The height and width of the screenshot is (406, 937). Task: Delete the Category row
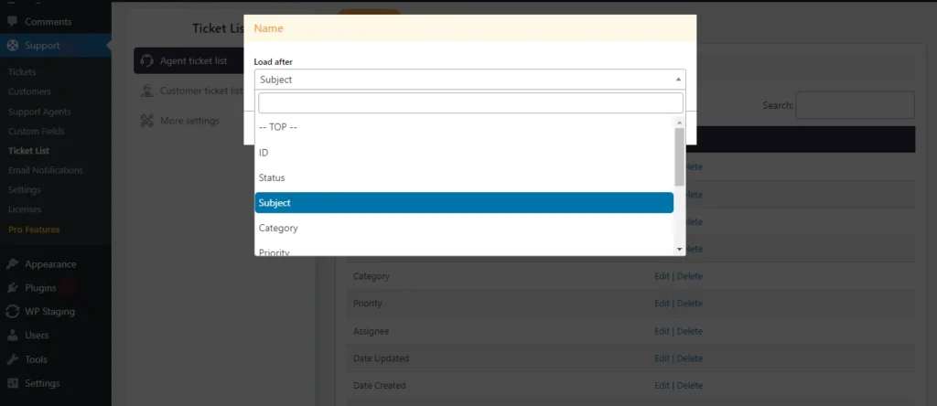tap(690, 276)
